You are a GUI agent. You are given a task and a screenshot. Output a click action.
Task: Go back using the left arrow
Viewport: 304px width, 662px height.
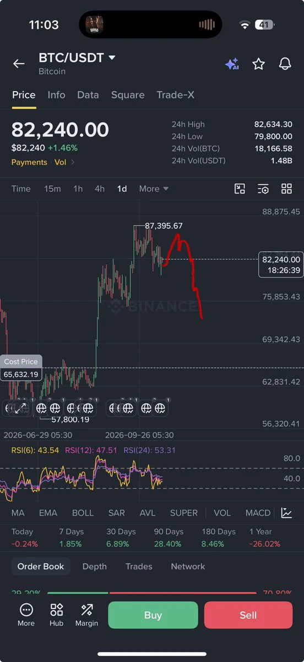coord(19,64)
